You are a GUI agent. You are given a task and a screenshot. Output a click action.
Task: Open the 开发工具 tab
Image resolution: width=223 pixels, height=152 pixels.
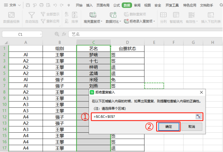click(x=172, y=5)
